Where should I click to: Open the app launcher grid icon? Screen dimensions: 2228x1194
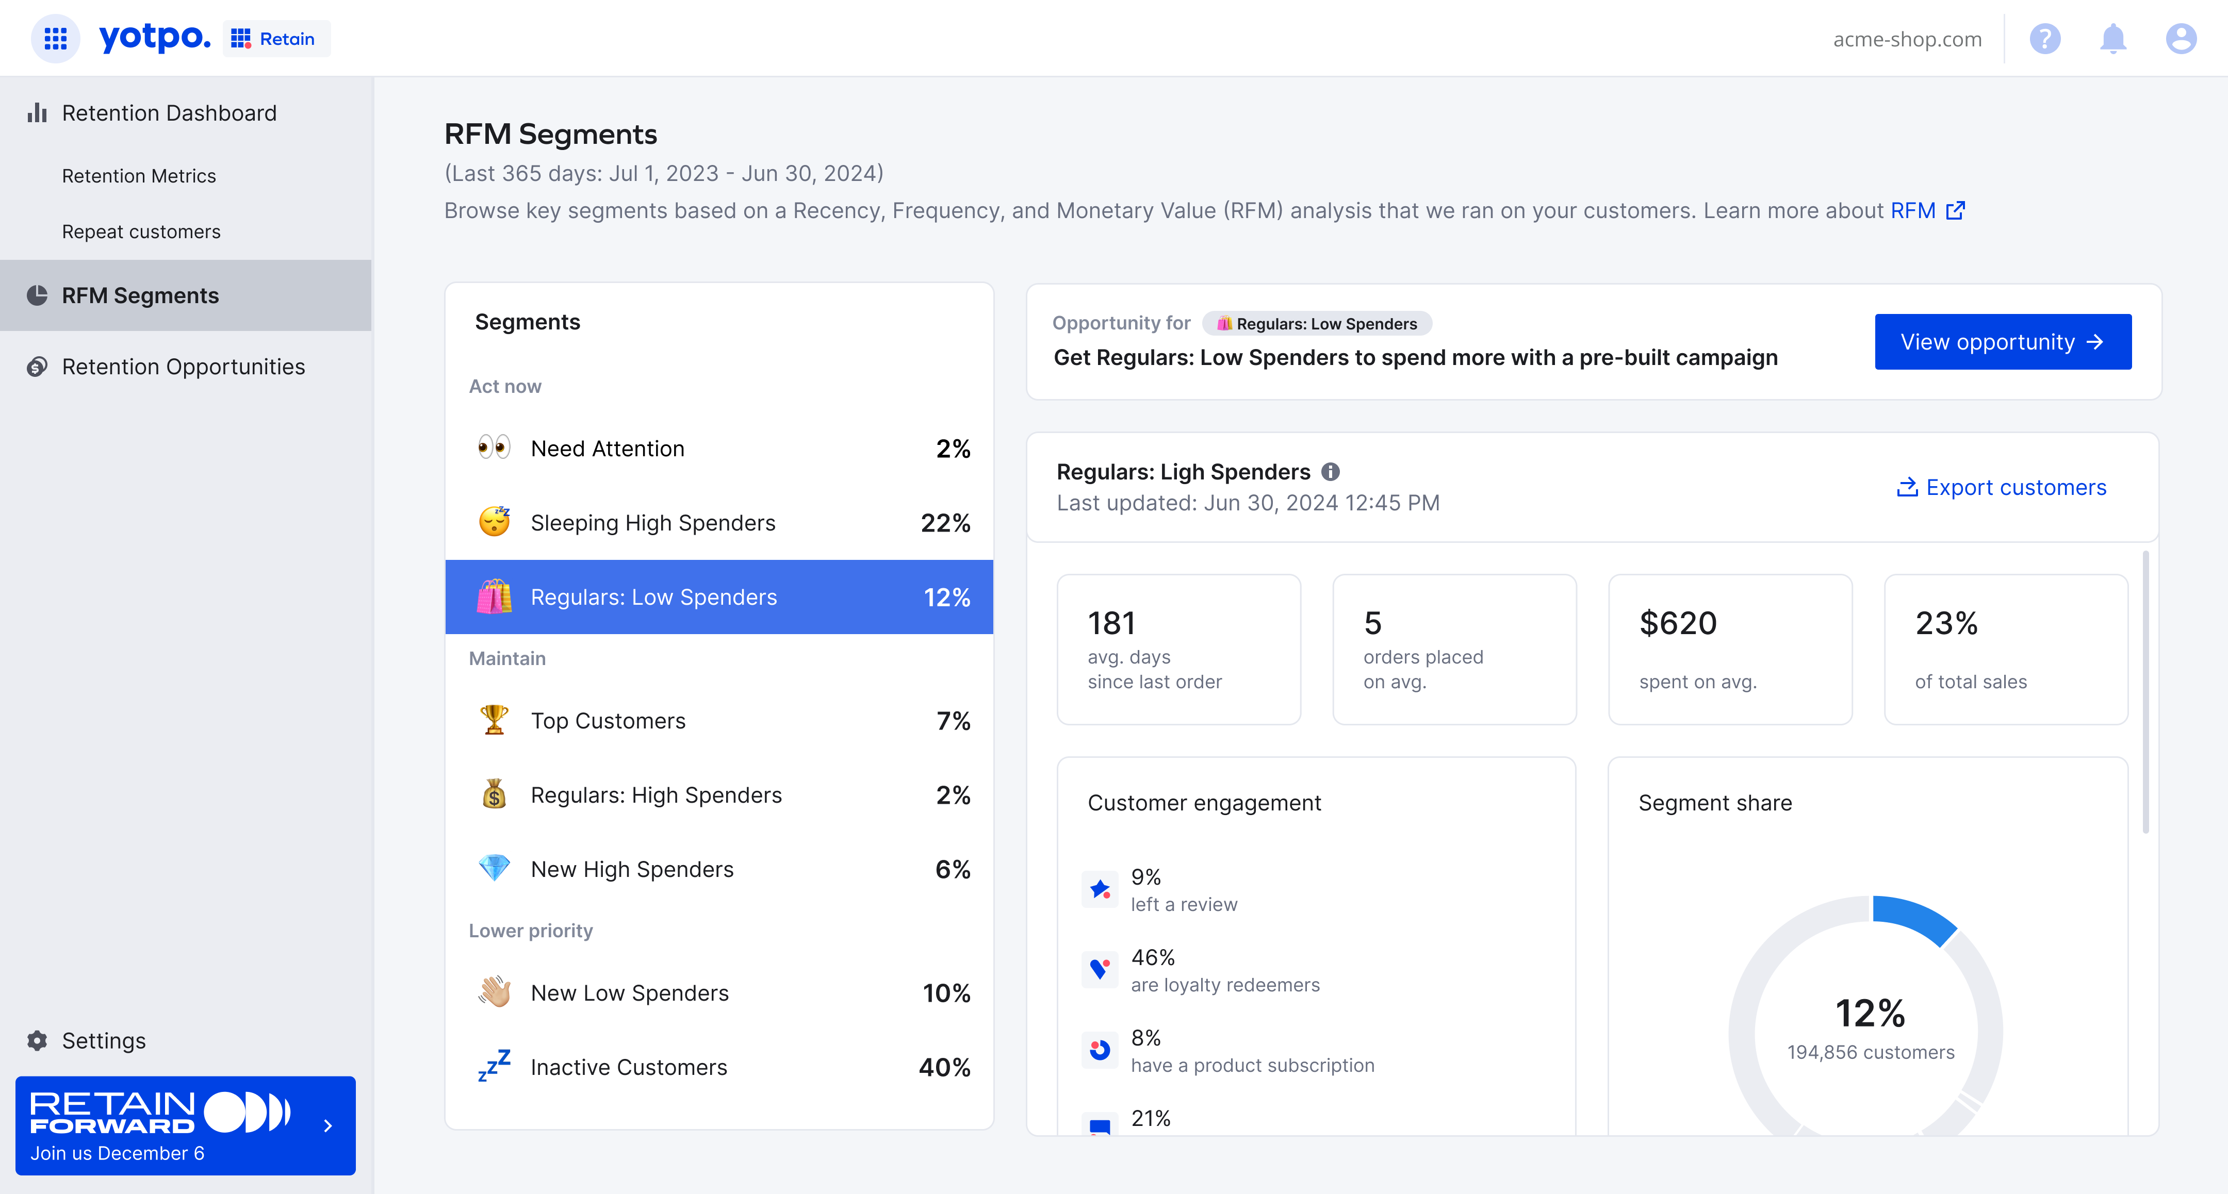(55, 38)
